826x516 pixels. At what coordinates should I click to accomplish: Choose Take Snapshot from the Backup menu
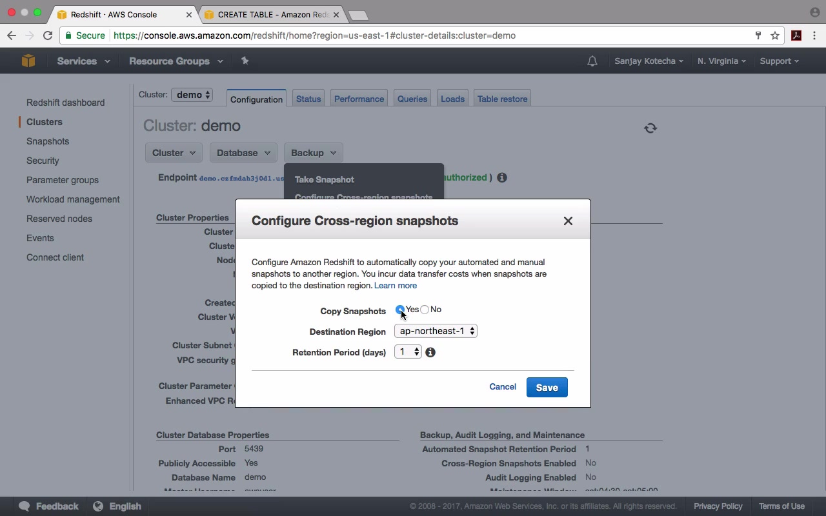(x=325, y=179)
